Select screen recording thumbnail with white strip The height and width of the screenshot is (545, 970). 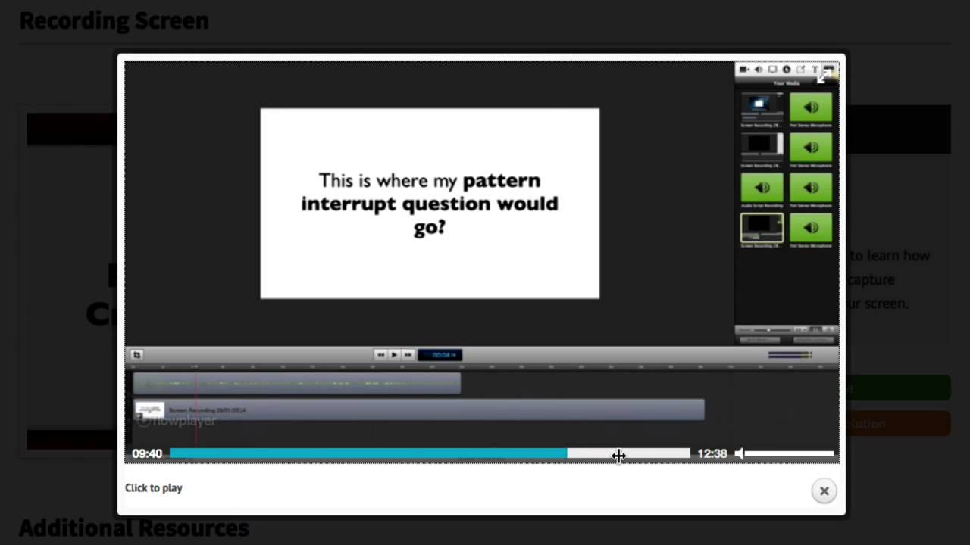(762, 147)
